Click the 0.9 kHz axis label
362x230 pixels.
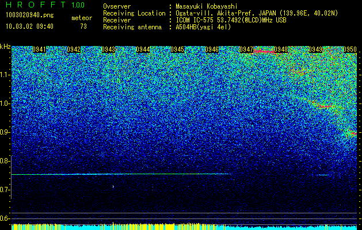[x=5, y=132]
